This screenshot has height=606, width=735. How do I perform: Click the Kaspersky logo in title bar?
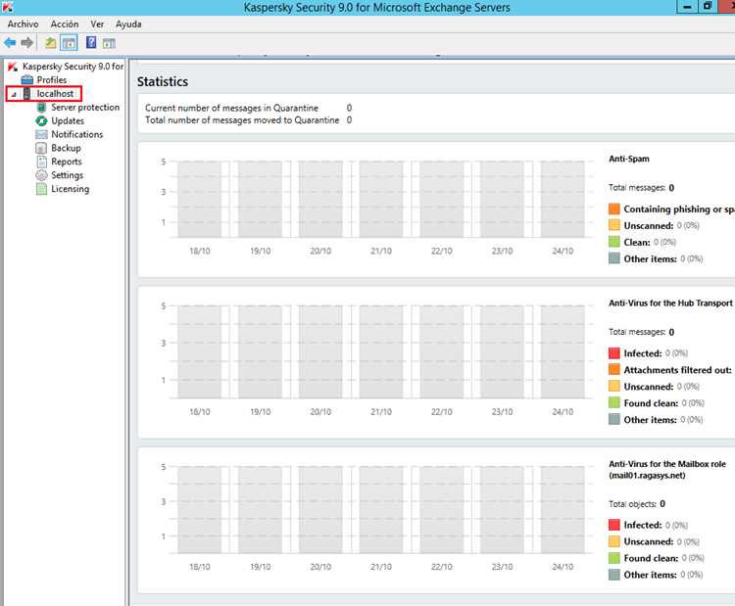coord(7,7)
